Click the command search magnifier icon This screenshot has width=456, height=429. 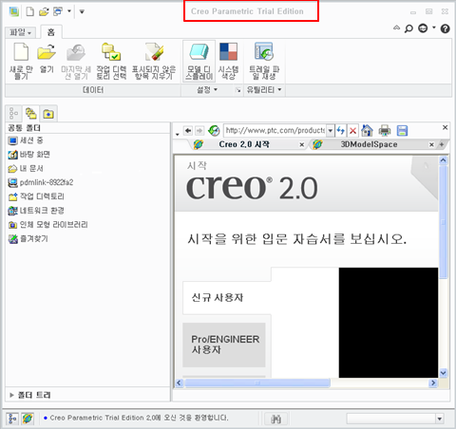click(408, 28)
